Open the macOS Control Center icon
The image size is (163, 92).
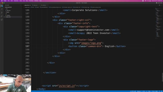(150, 1)
